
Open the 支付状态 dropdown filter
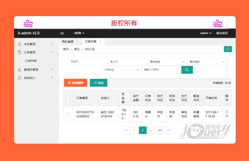pos(167,62)
